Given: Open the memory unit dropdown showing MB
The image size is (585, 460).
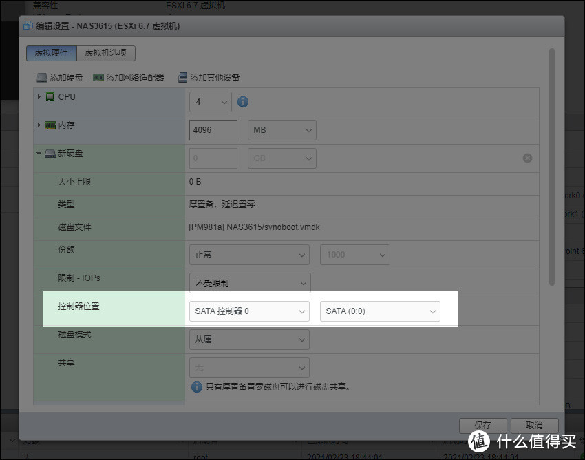Looking at the screenshot, I should point(281,129).
